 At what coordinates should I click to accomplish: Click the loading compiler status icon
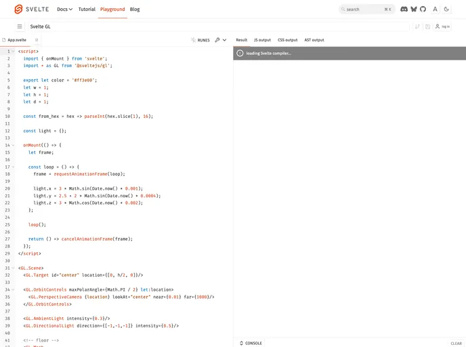pos(240,54)
